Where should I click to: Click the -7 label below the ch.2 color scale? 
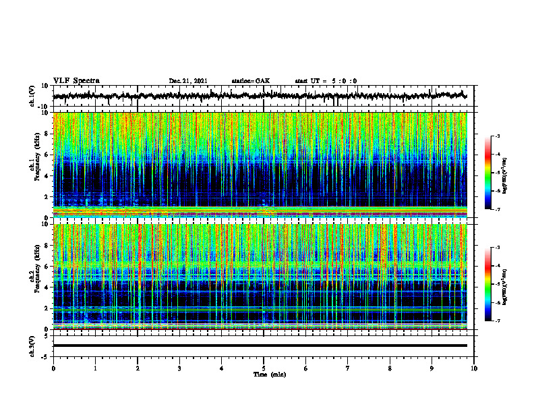coord(497,321)
